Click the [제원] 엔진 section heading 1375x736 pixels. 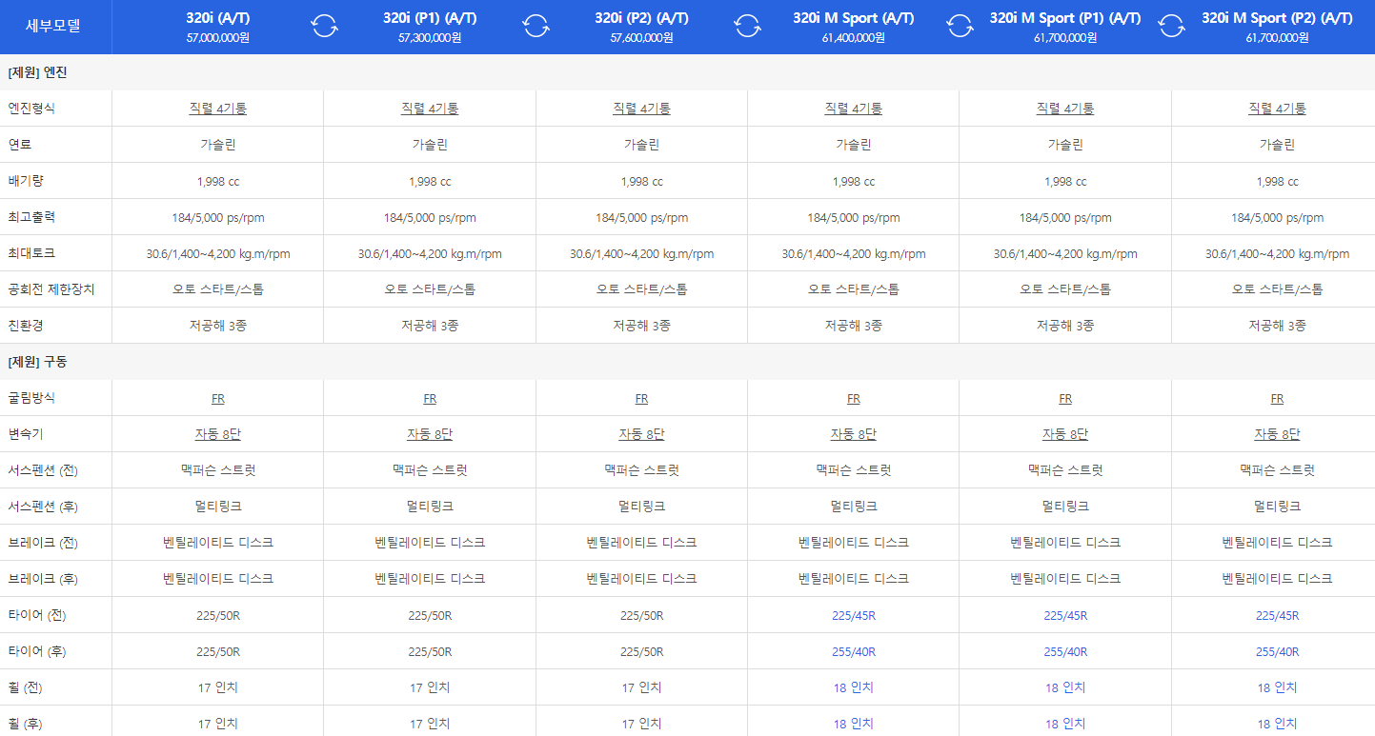tap(37, 72)
